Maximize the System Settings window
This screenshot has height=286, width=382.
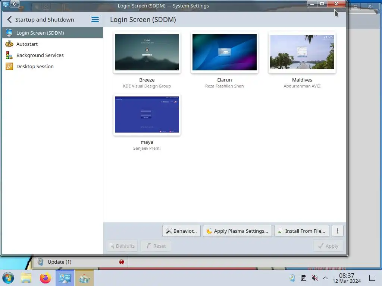click(x=322, y=4)
